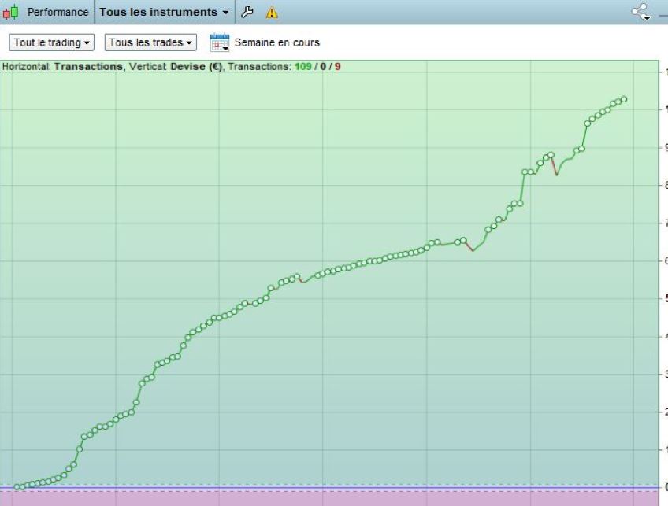Click the yellow warning triangle icon
The width and height of the screenshot is (668, 506).
(272, 13)
